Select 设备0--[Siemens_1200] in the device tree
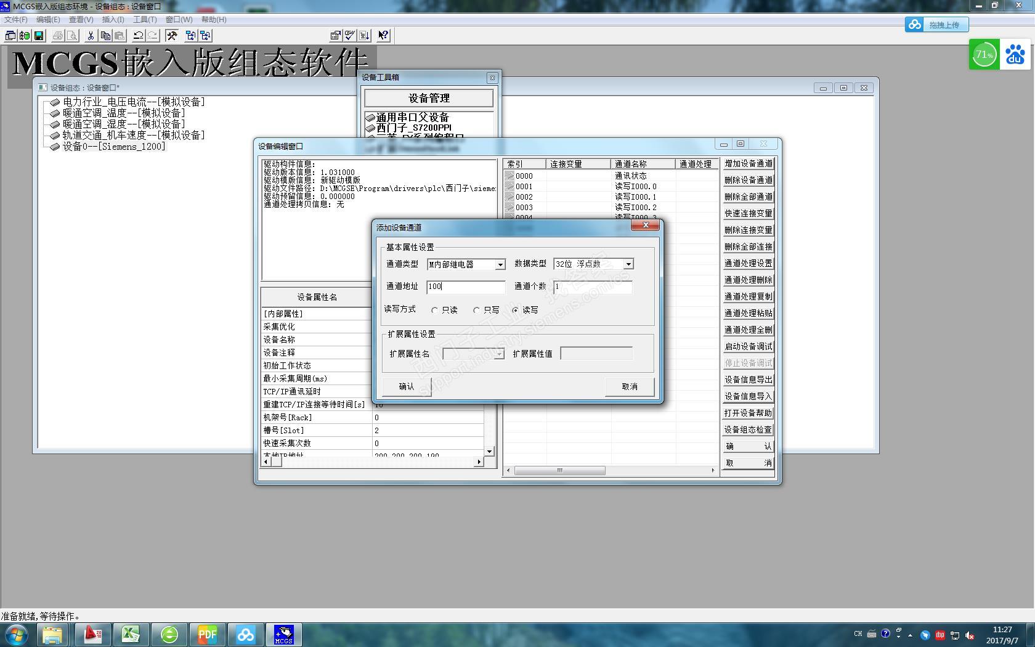Image resolution: width=1035 pixels, height=647 pixels. (114, 147)
